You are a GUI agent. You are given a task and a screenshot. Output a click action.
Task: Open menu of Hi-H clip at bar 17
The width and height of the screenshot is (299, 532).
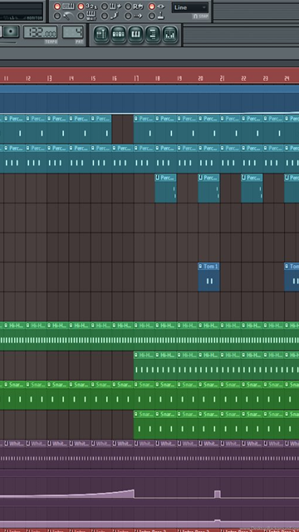(136, 355)
